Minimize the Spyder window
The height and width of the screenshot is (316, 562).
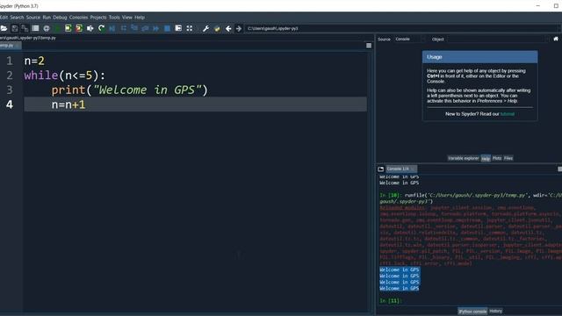[538, 6]
